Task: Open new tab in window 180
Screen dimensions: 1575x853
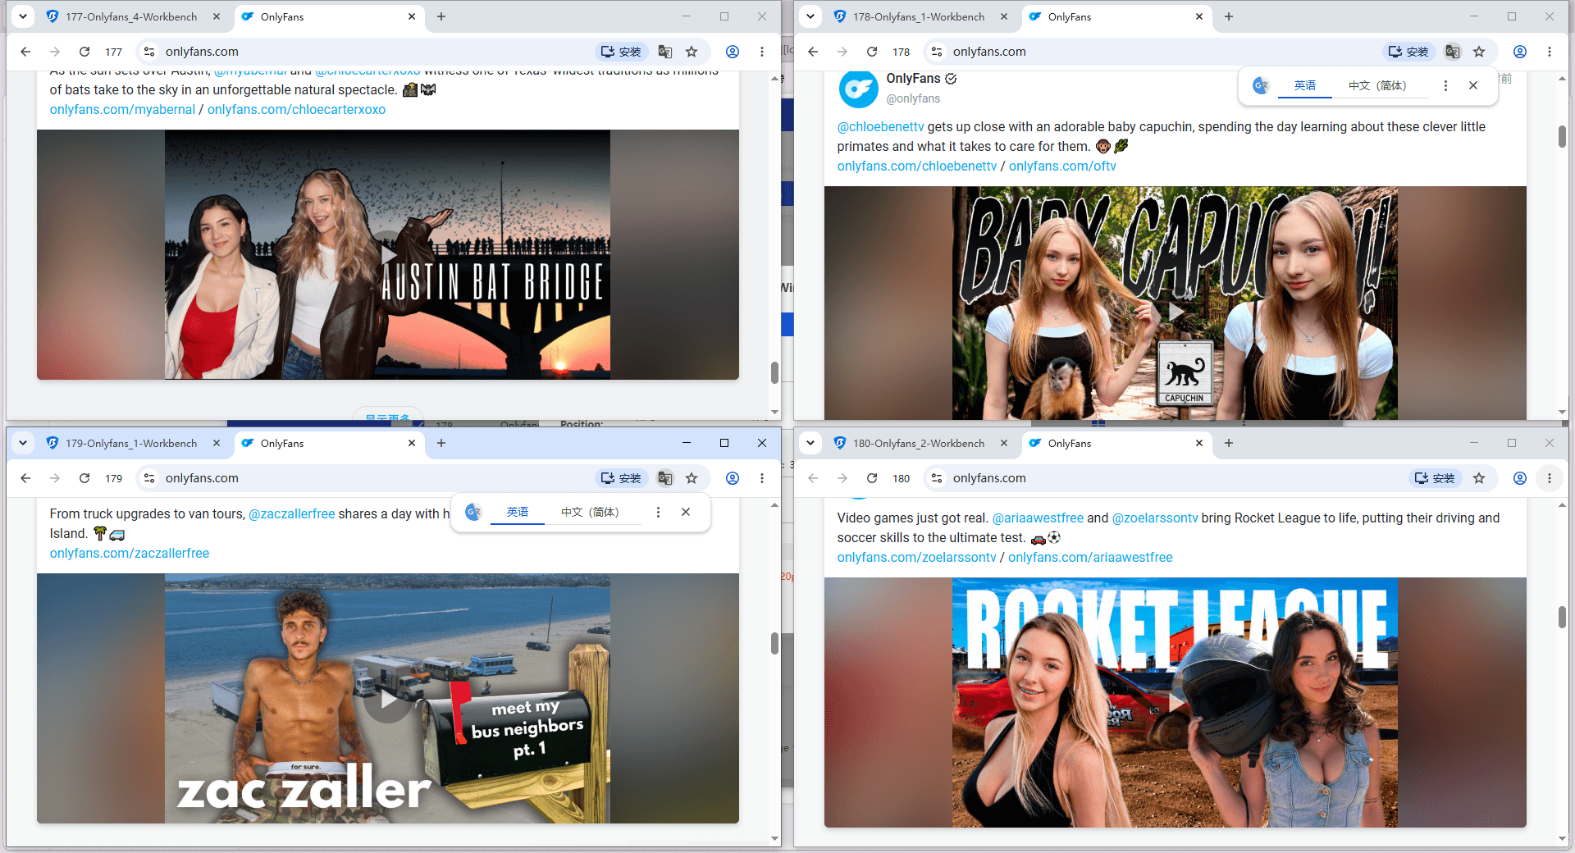Action: click(1229, 443)
